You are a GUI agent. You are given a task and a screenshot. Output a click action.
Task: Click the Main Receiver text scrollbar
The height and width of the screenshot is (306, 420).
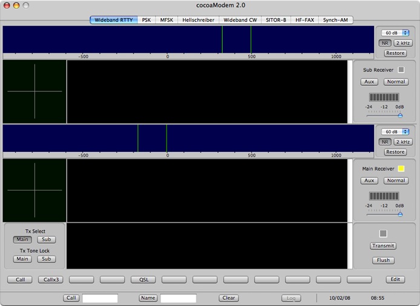click(x=350, y=190)
